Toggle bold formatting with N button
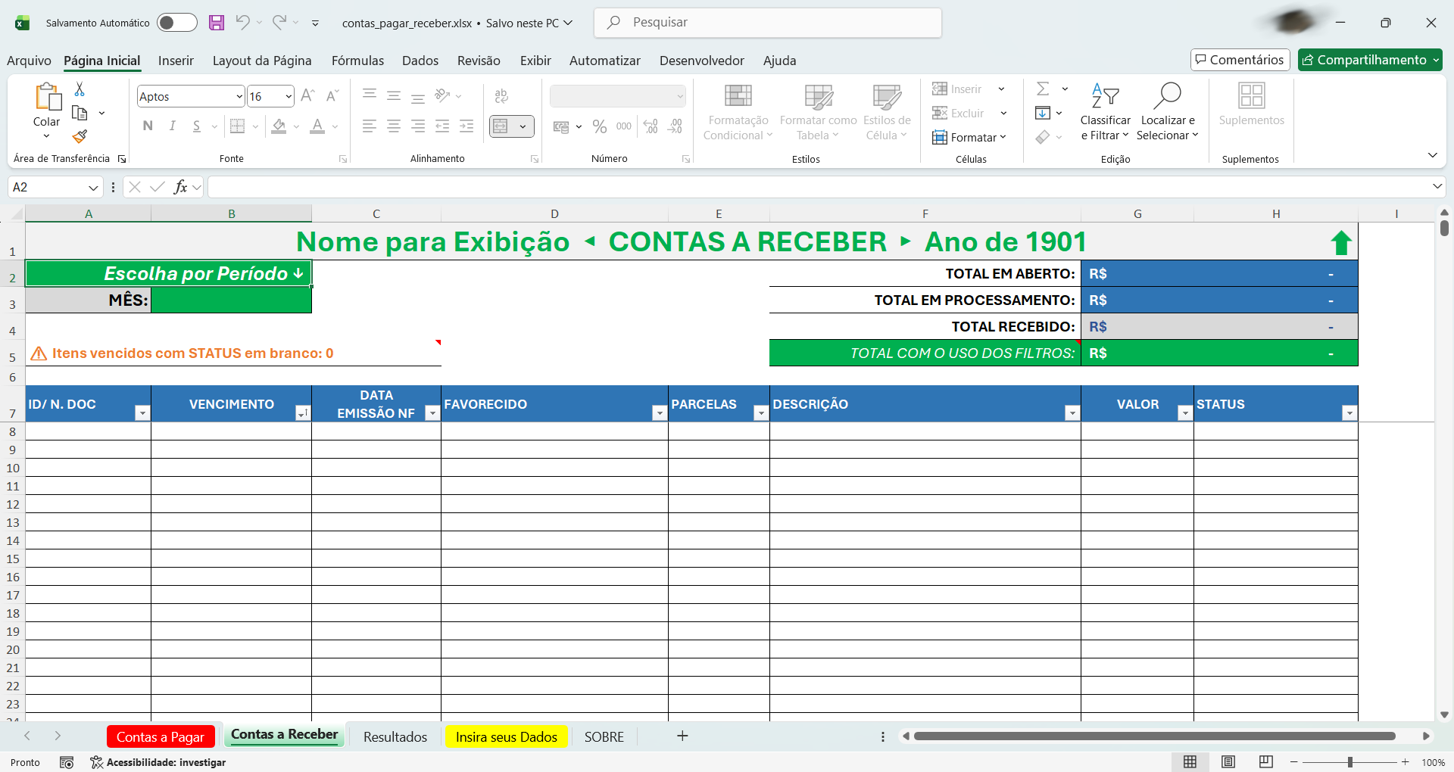The image size is (1454, 772). pyautogui.click(x=148, y=126)
